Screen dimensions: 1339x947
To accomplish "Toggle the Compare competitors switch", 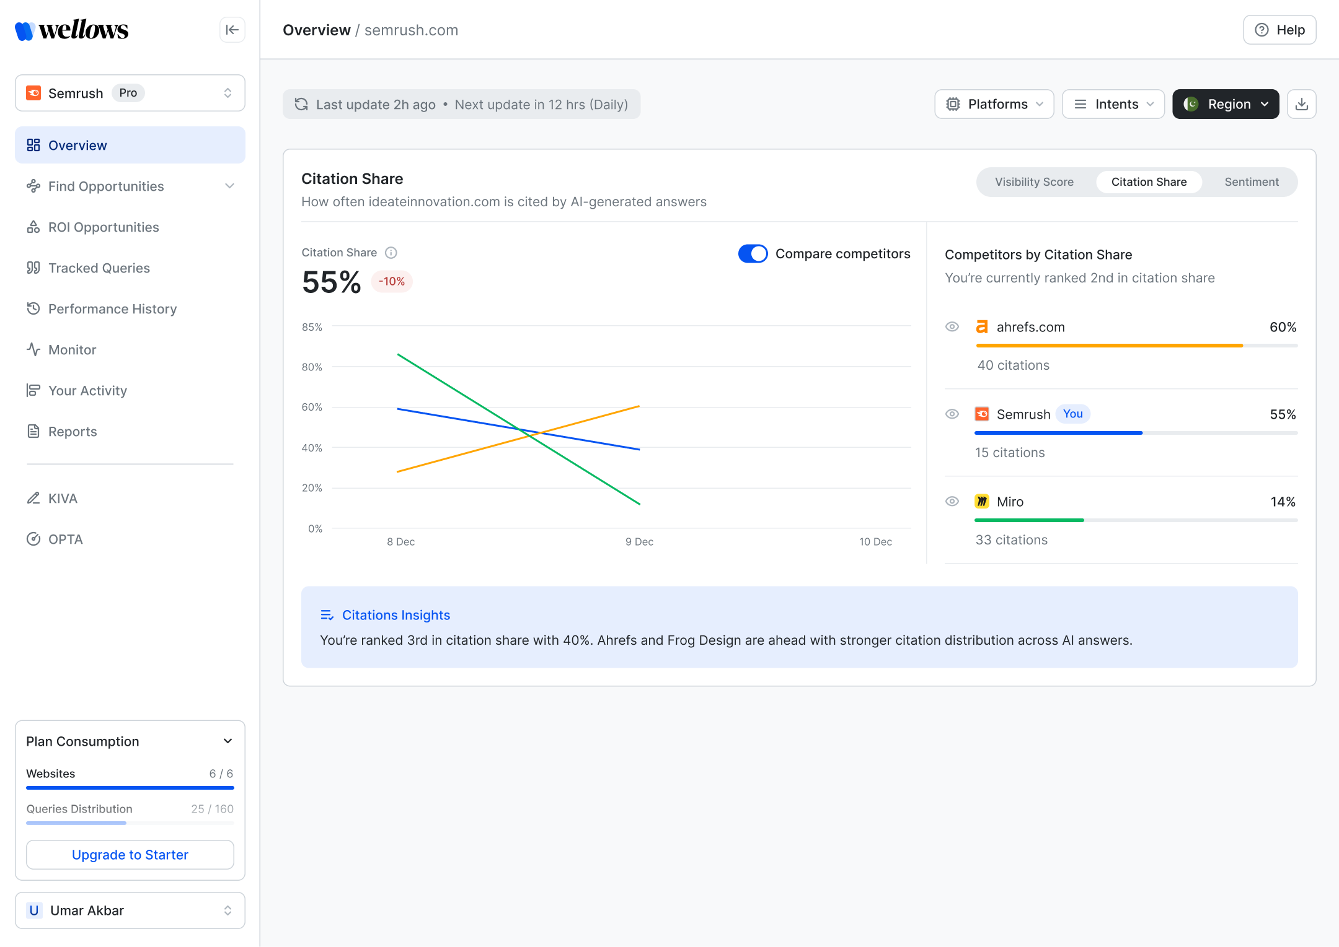I will coord(753,253).
